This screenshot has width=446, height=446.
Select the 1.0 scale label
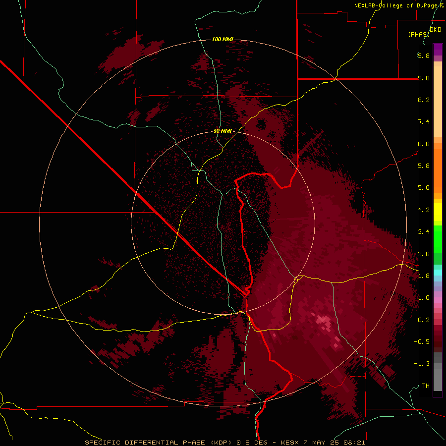pos(424,298)
